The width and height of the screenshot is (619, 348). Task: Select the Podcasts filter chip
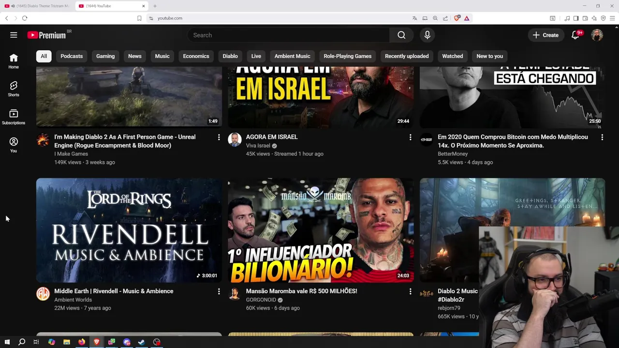pos(72,56)
